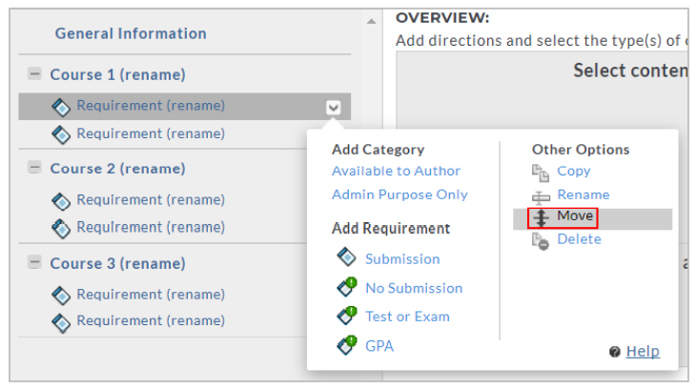Open the dropdown arrow on highlighted Requirement

pos(334,107)
